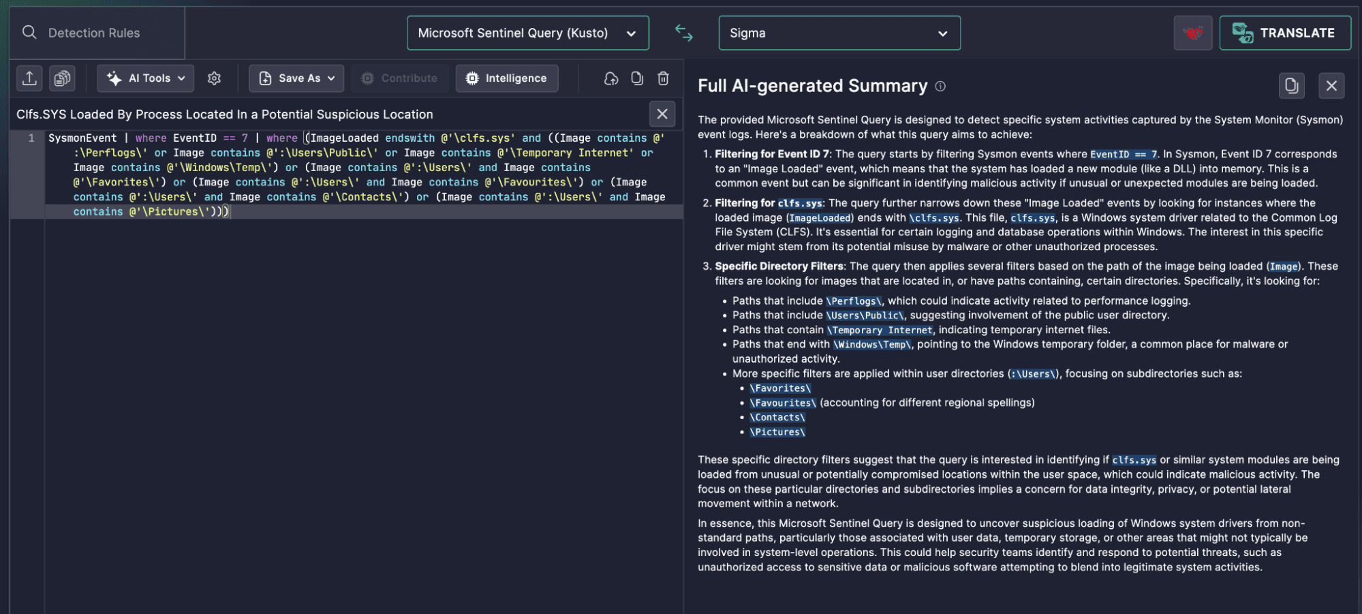Expand the AI Tools menu

tap(145, 78)
